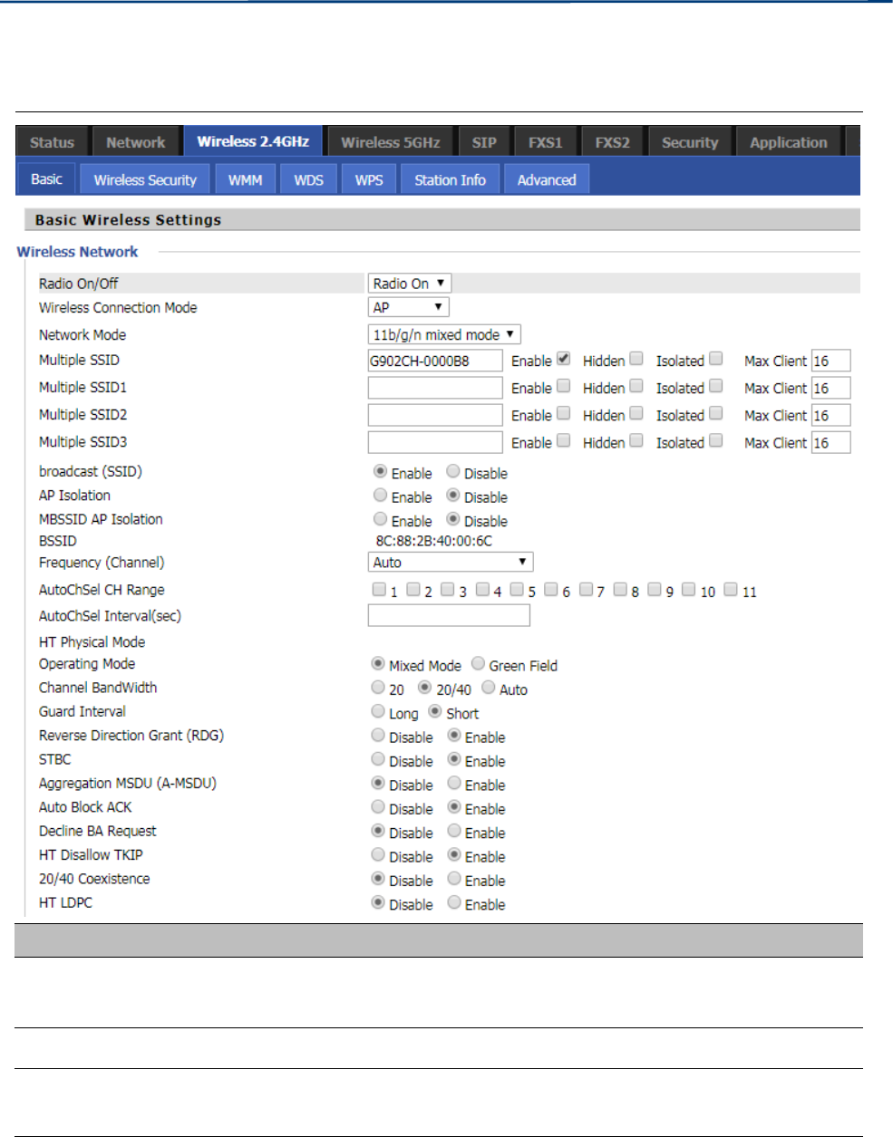The image size is (893, 1137).
Task: Open the Network tab
Action: point(135,142)
